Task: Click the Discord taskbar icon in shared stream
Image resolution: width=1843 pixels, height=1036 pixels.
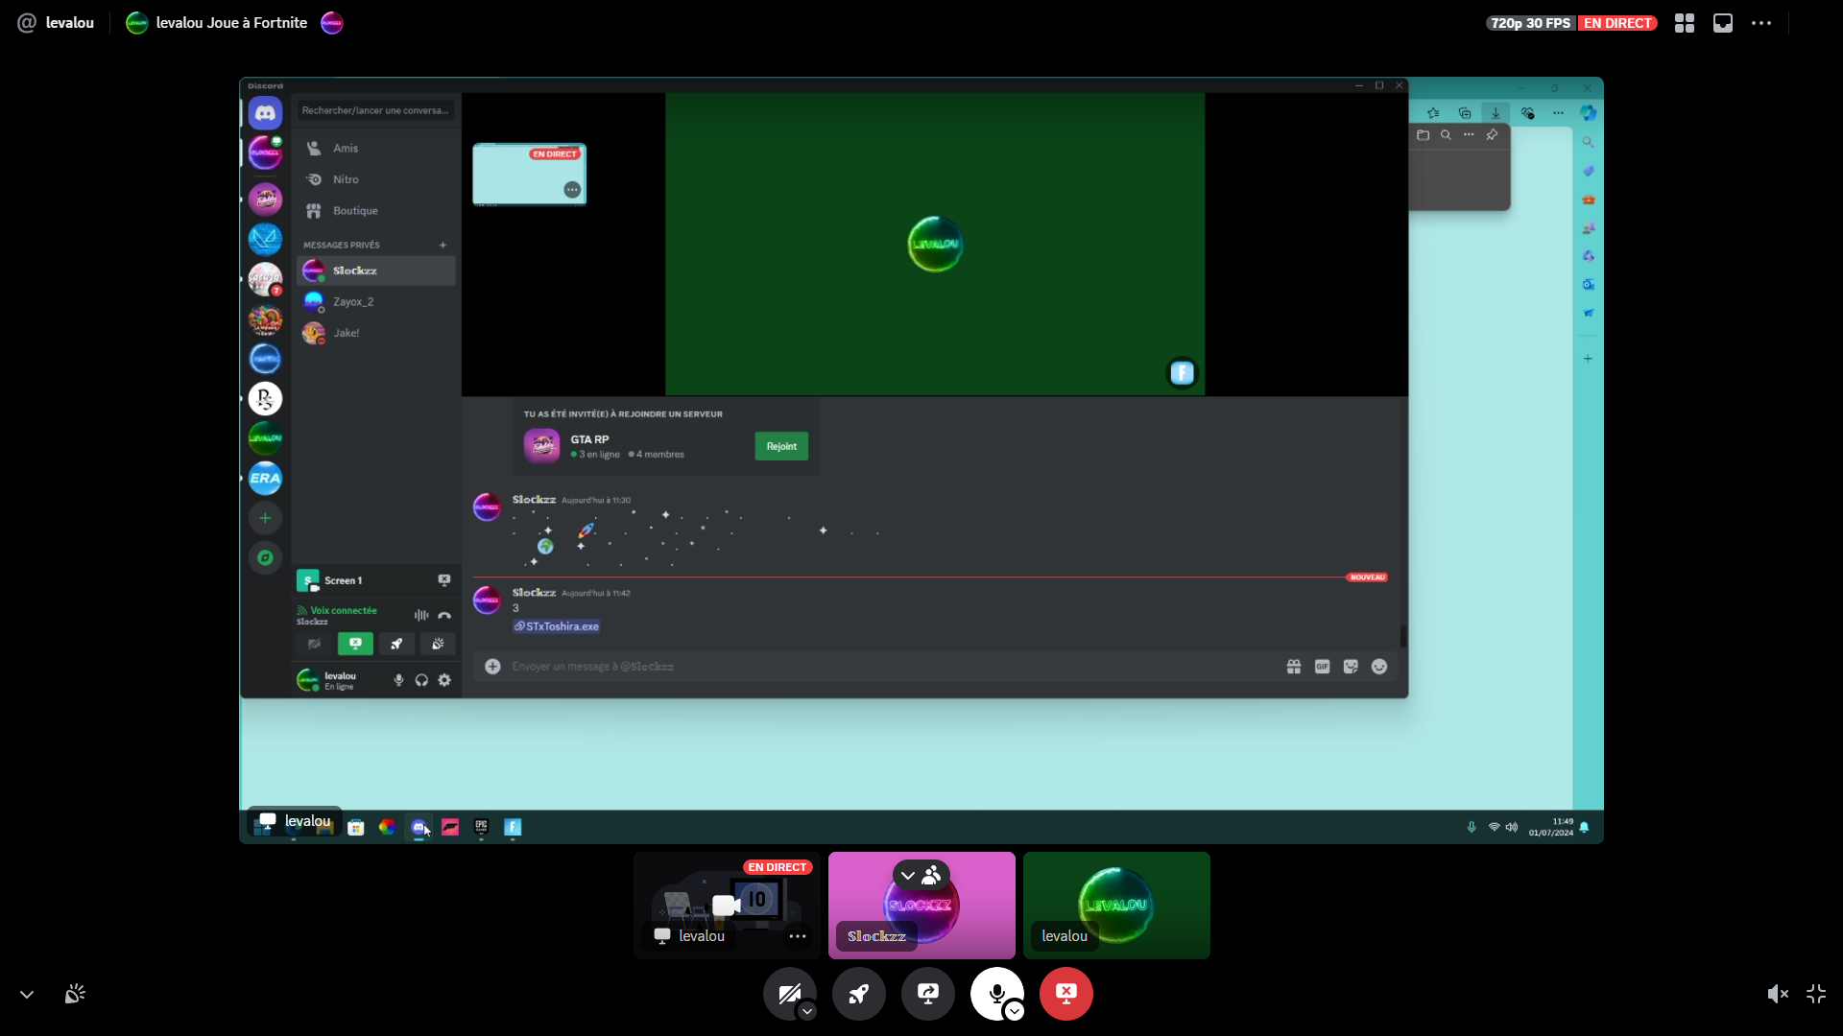Action: click(x=419, y=827)
